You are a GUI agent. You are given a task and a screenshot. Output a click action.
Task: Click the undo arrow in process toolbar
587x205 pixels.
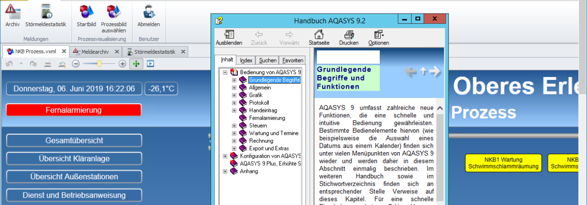[9, 63]
